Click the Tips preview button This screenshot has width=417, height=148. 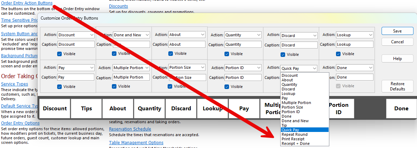[x=86, y=109]
